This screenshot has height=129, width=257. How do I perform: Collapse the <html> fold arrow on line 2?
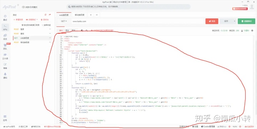62,39
